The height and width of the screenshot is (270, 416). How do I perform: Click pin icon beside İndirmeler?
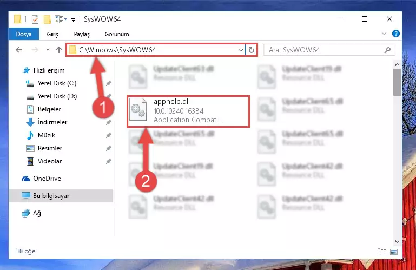coord(109,123)
